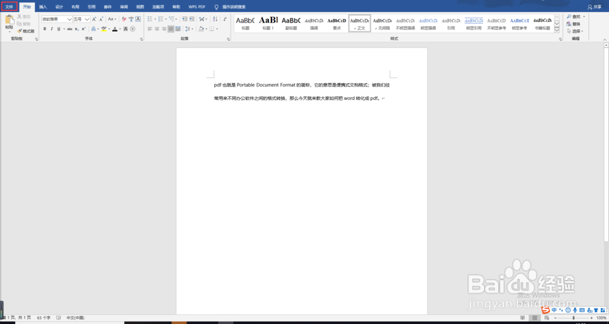Open the WPS PDF tab
Image resolution: width=609 pixels, height=324 pixels.
tap(197, 7)
